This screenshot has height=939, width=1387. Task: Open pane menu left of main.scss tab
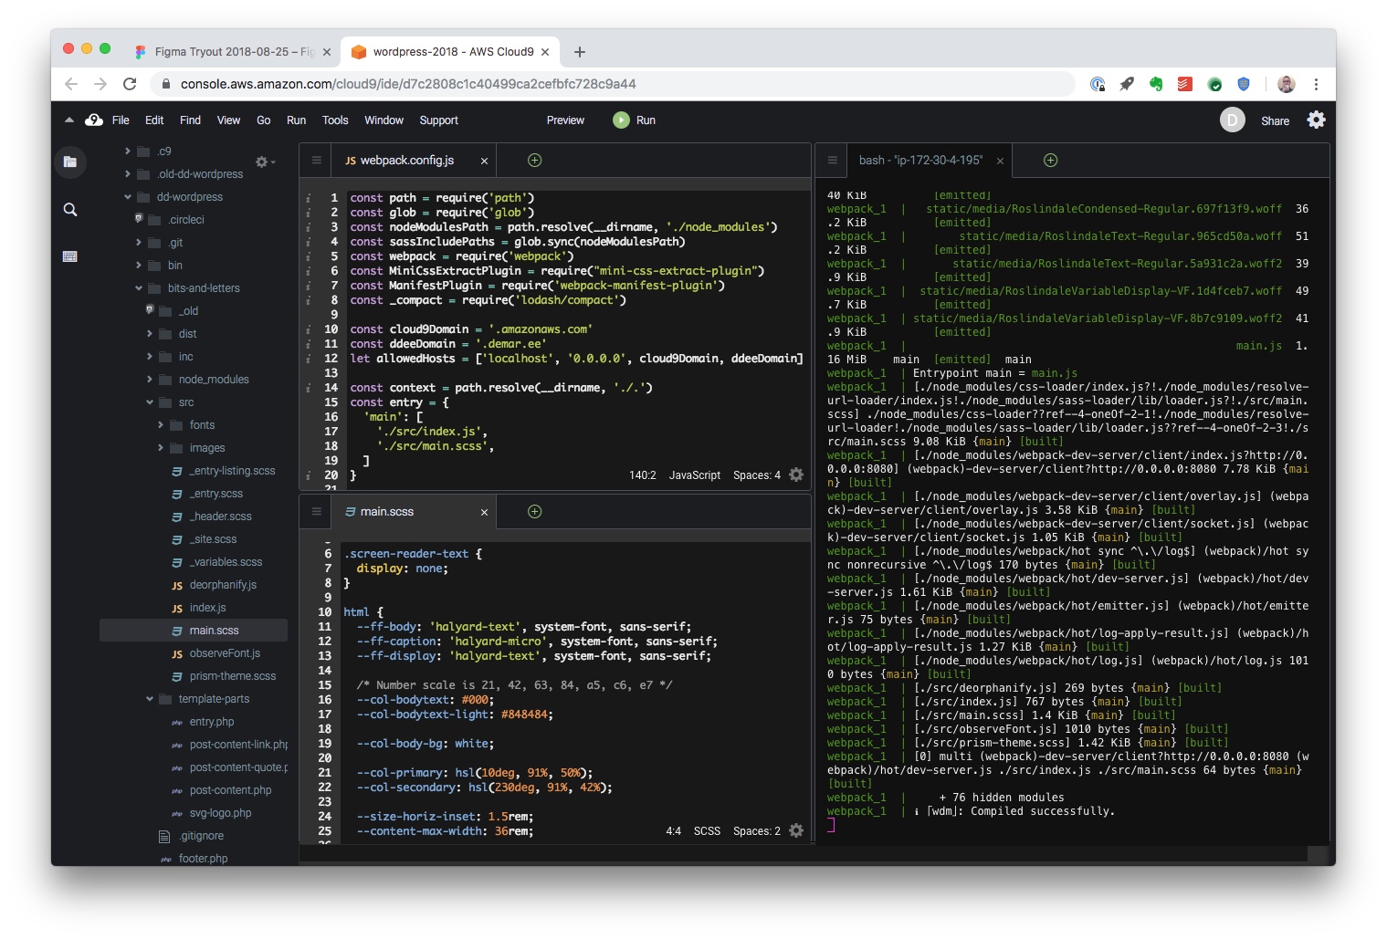(x=317, y=511)
